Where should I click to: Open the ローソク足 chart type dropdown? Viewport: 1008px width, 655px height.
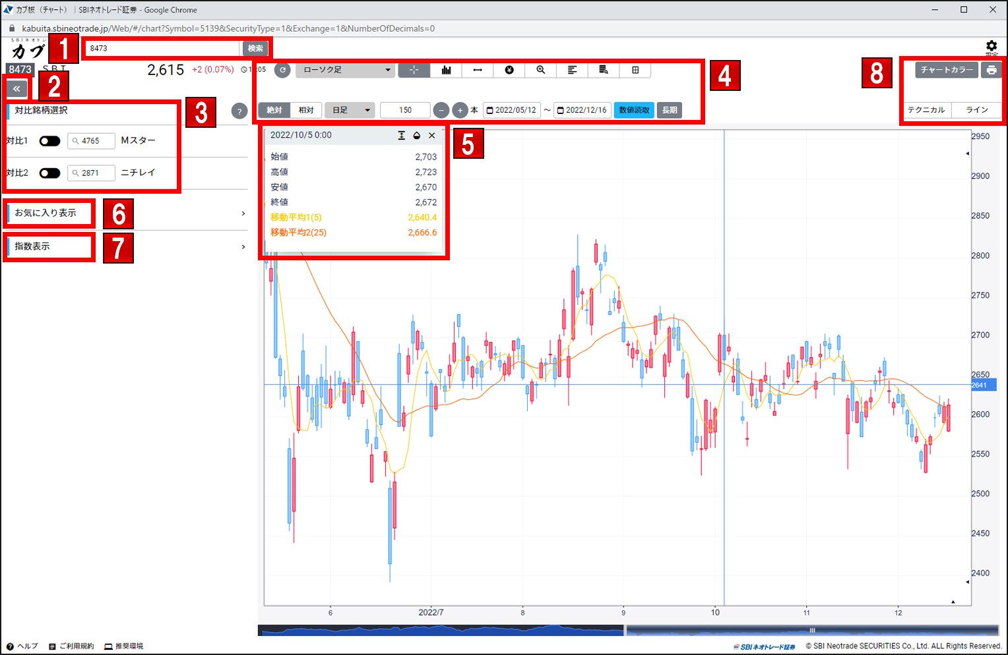345,70
